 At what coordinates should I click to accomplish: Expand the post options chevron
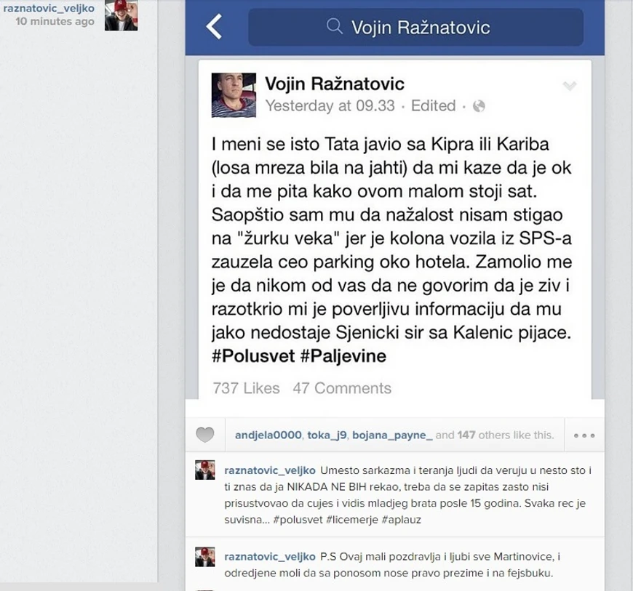point(570,86)
